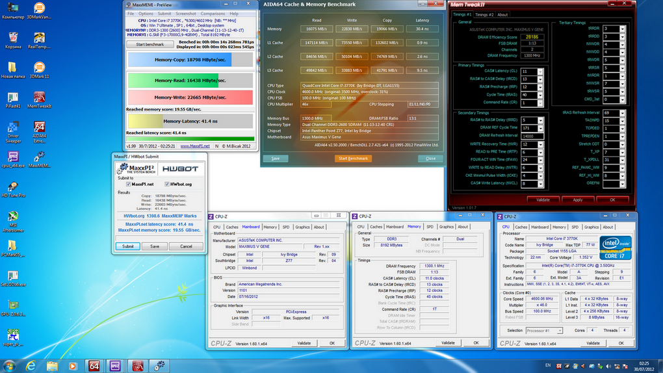Click Cancel in the MaxxPI HWbot dialog

click(186, 246)
